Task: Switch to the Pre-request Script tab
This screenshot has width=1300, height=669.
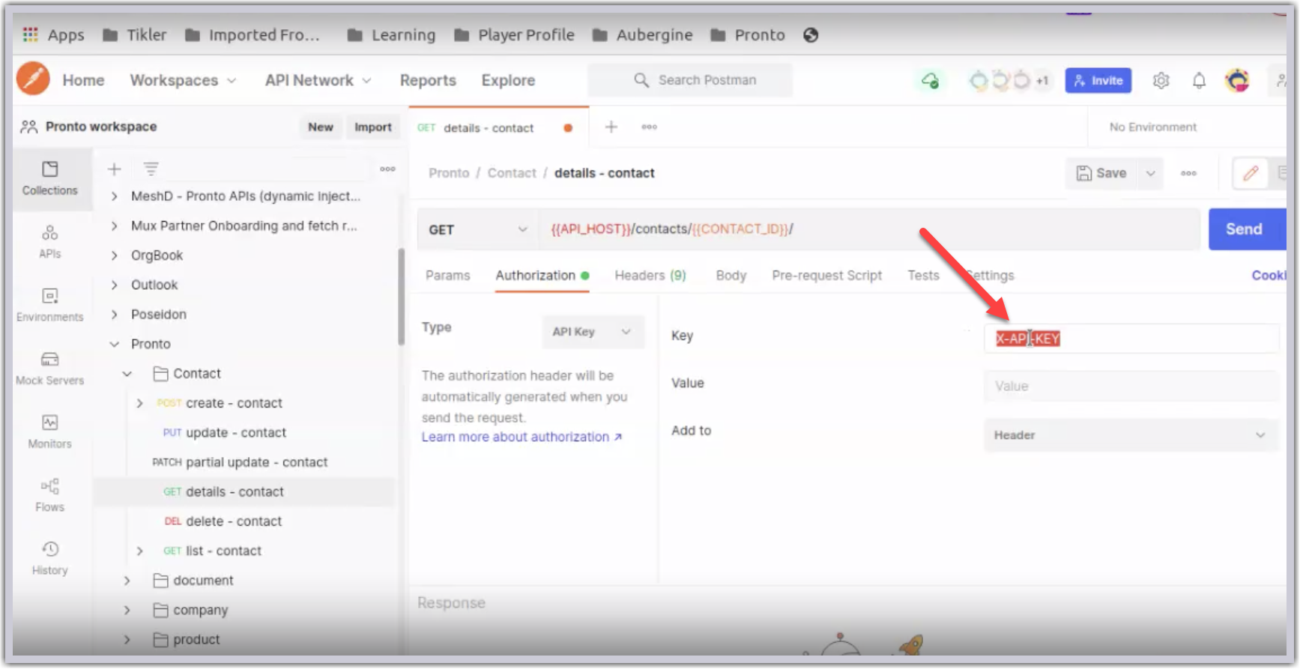Action: tap(826, 276)
